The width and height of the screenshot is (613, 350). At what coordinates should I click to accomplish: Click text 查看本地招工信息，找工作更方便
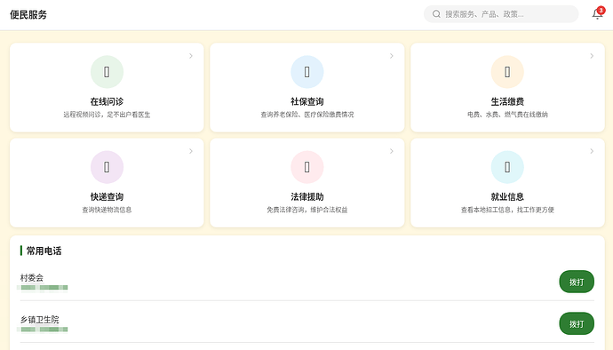tap(507, 210)
